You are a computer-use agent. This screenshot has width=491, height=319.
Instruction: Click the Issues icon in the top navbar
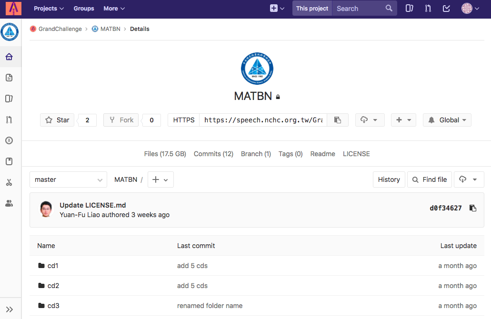click(409, 8)
